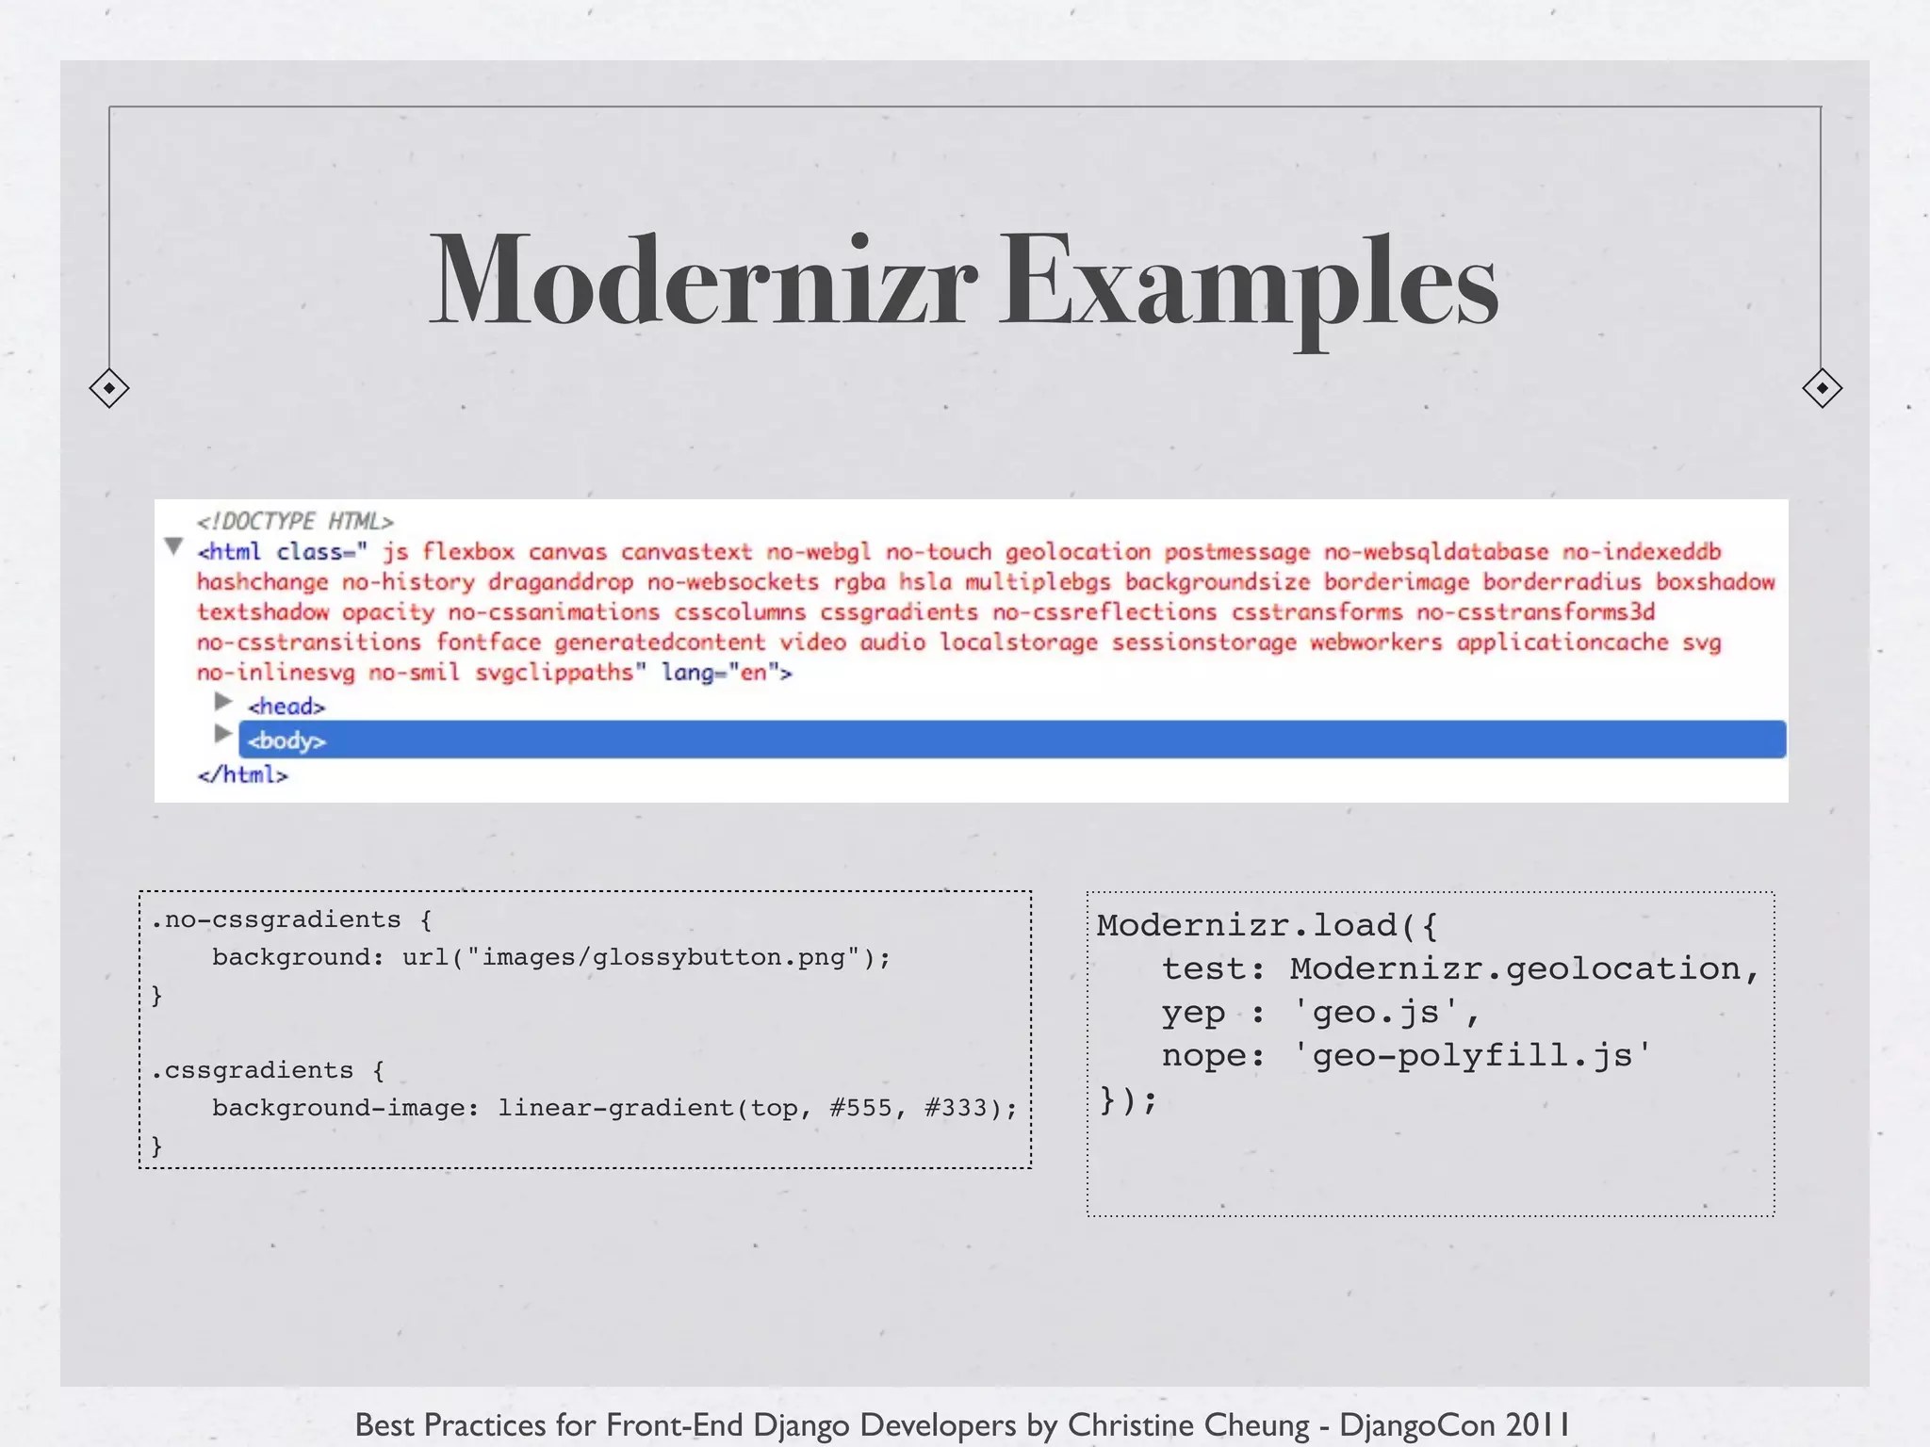Collapse the html element disclosure triangle
Image resolution: width=1930 pixels, height=1447 pixels.
[x=173, y=546]
